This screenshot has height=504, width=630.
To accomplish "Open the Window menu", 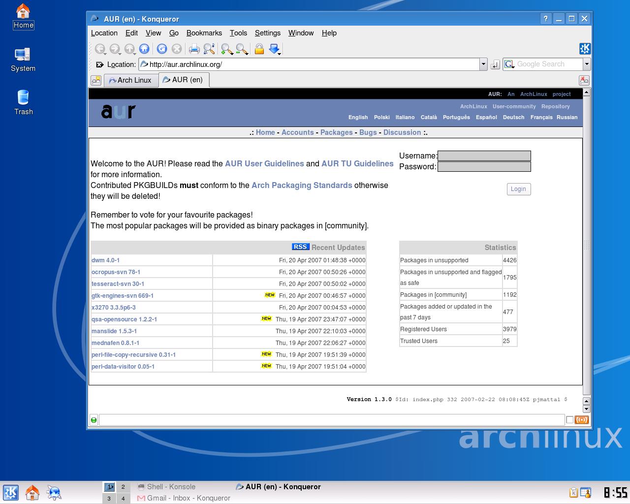I will tap(301, 33).
